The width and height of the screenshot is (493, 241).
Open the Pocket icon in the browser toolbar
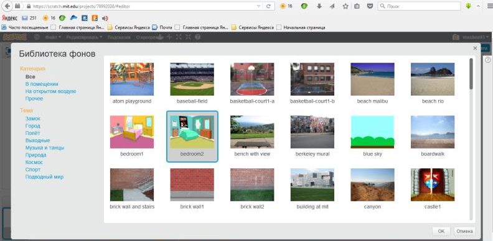(x=370, y=6)
